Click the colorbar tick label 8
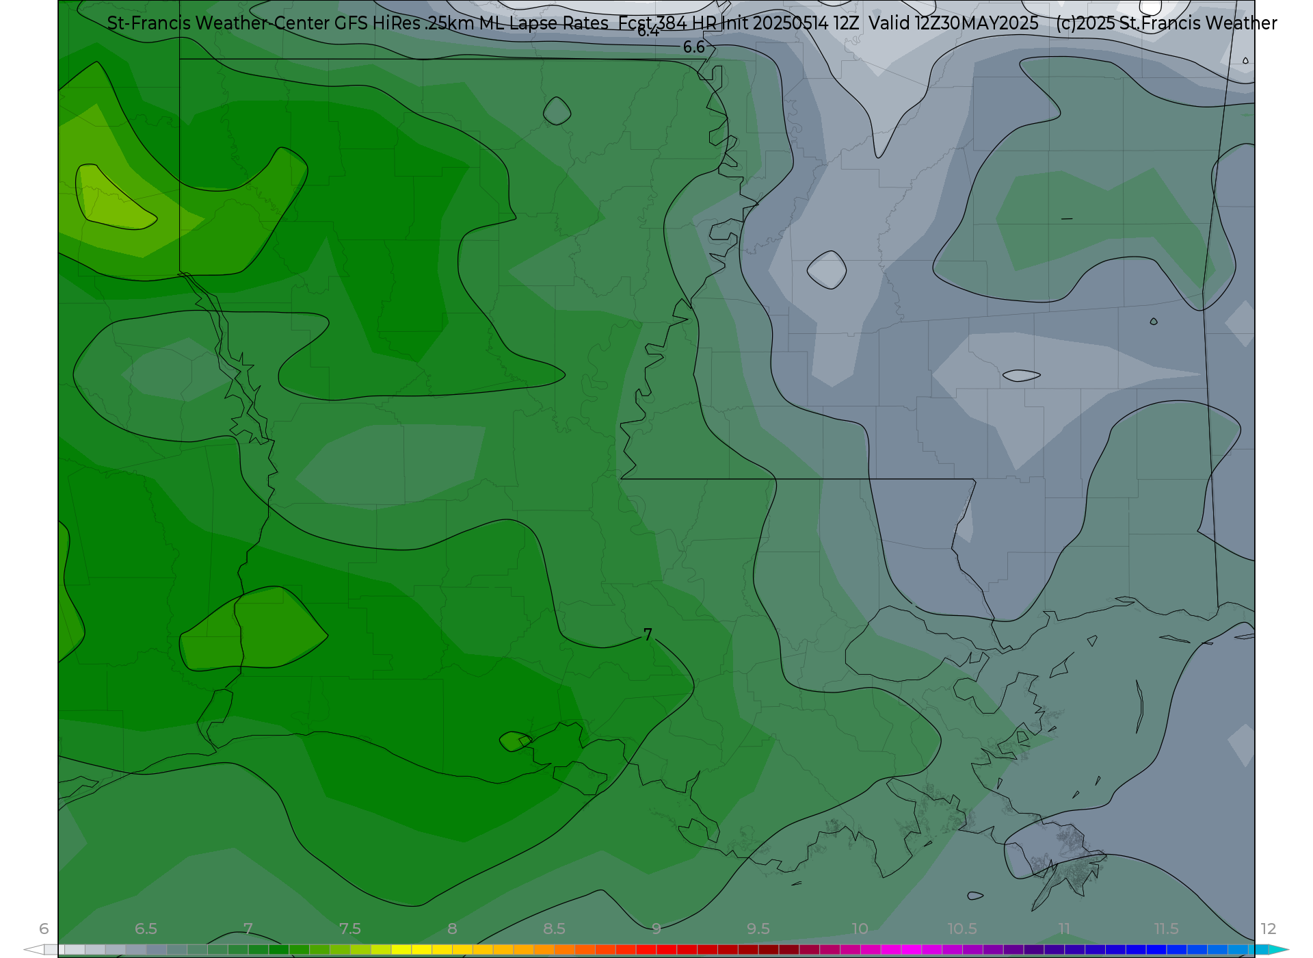1313x958 pixels. click(x=452, y=929)
